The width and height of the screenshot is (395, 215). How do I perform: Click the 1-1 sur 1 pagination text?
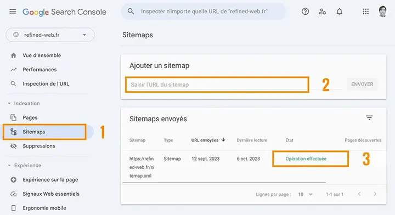(335, 194)
